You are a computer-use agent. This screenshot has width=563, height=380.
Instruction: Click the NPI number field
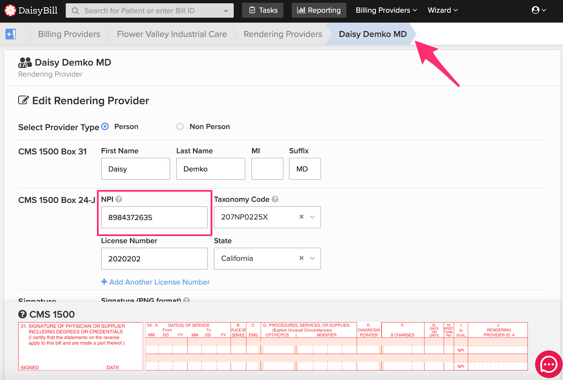[154, 217]
